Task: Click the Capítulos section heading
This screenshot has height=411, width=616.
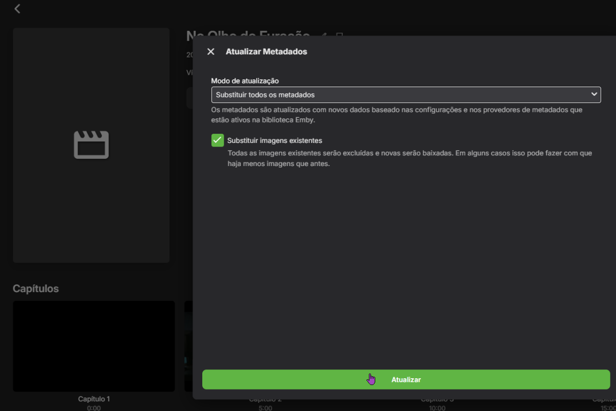Action: 35,289
